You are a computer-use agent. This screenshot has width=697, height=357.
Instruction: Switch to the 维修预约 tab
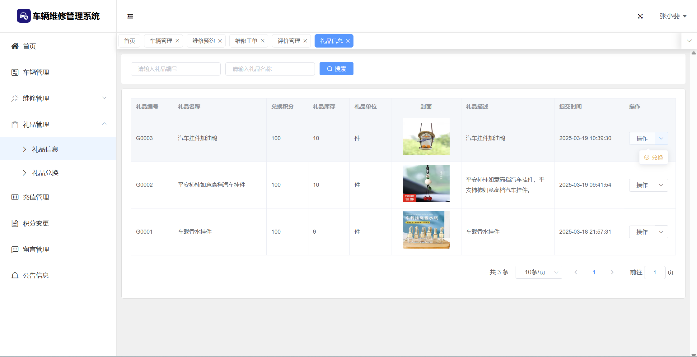point(203,41)
